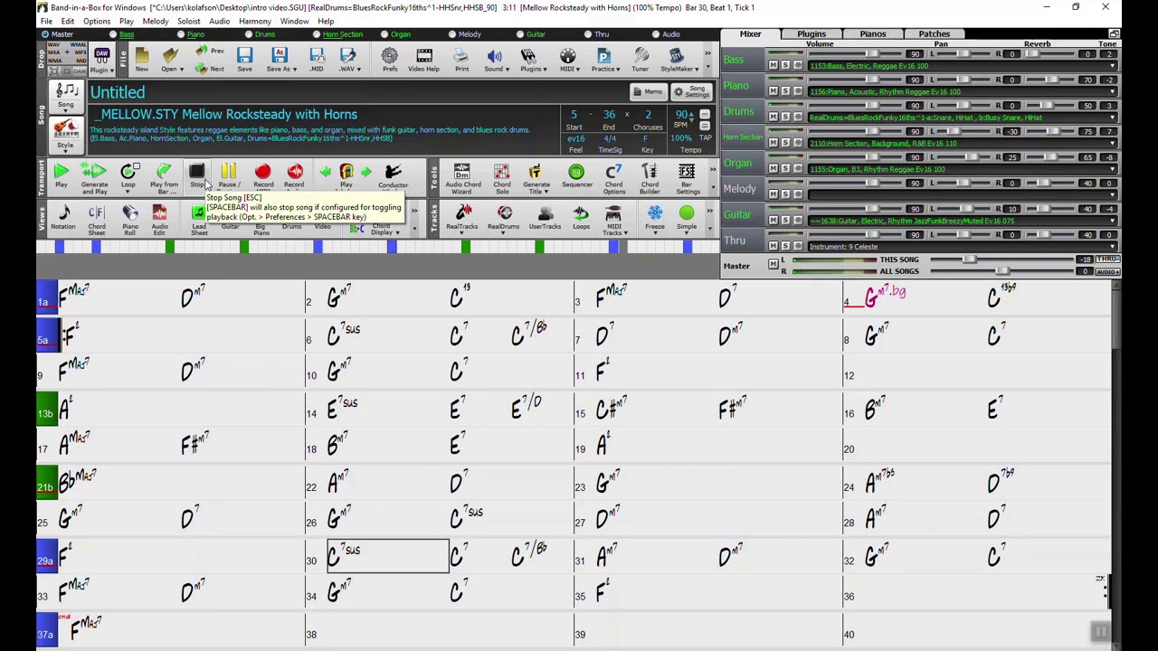Open the Chord Sheet view

[96, 220]
